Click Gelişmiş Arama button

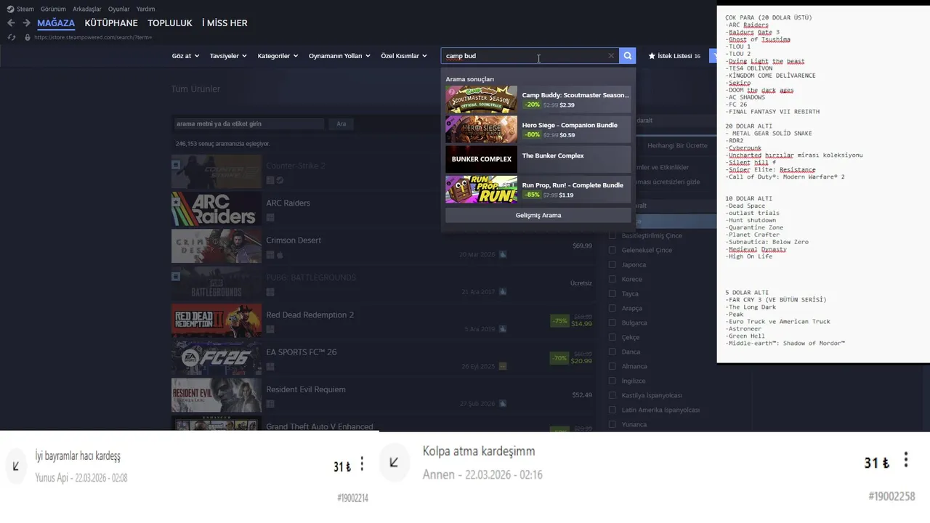click(538, 215)
